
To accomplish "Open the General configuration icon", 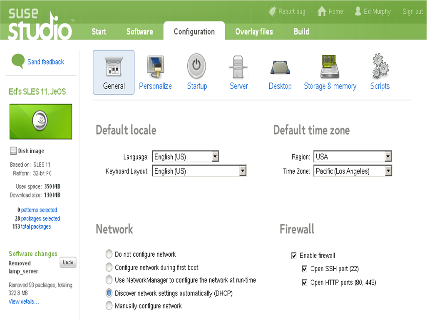I will [114, 67].
